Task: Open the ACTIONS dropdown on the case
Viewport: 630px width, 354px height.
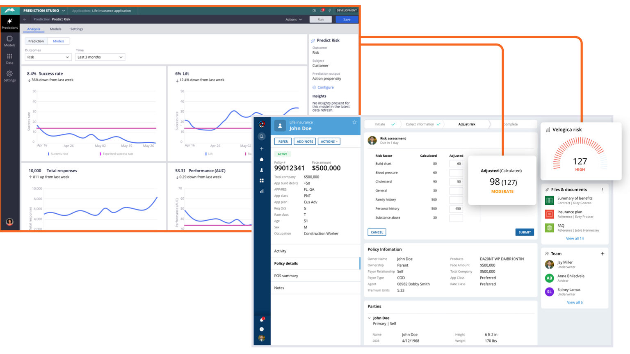Action: pyautogui.click(x=329, y=141)
